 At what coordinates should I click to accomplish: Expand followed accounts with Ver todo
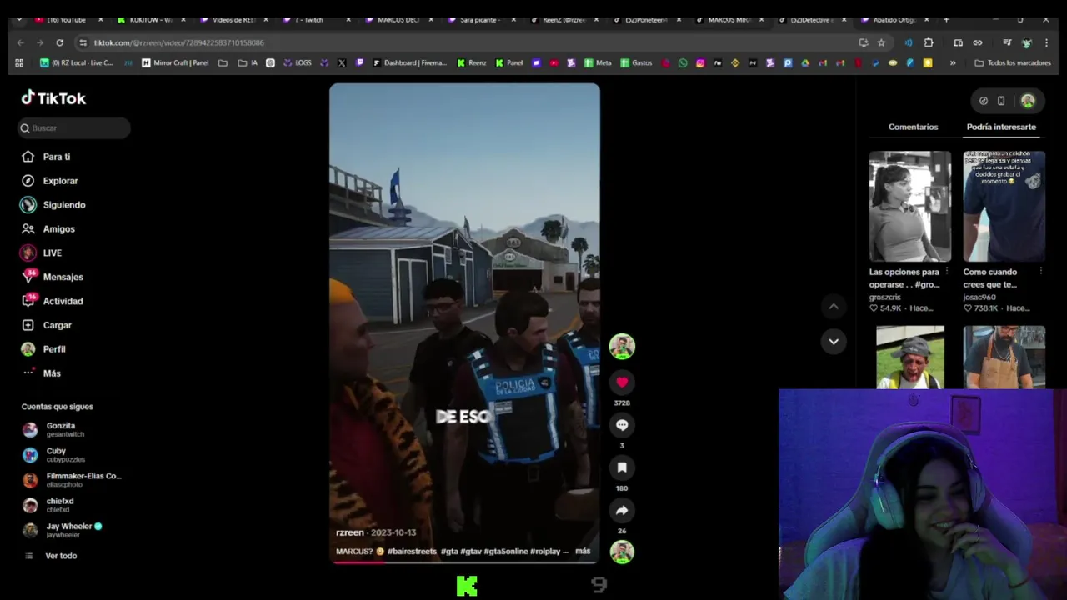pos(51,556)
